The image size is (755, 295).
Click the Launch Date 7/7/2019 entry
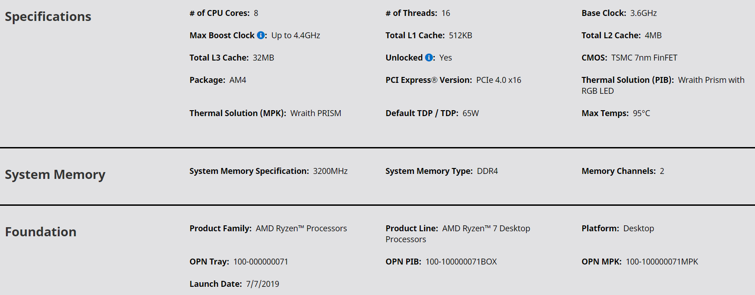tap(234, 284)
